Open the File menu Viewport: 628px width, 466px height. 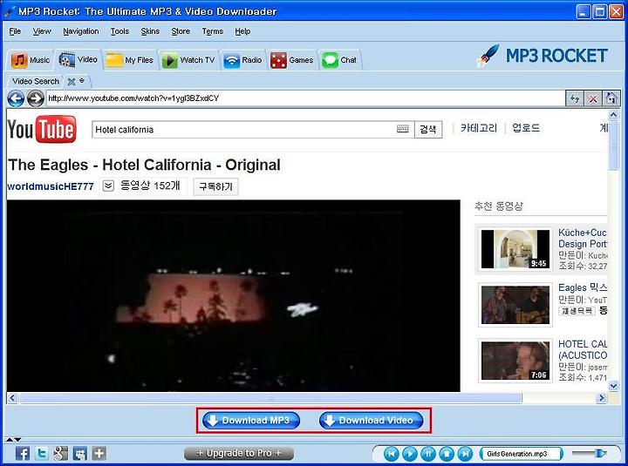(x=15, y=31)
